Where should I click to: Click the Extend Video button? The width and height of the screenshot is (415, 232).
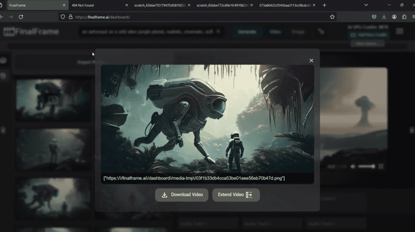click(236, 195)
